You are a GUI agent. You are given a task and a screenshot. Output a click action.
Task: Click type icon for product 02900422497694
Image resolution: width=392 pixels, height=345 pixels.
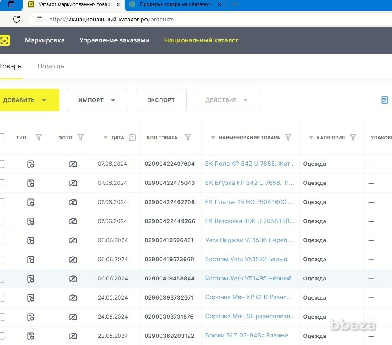click(31, 164)
